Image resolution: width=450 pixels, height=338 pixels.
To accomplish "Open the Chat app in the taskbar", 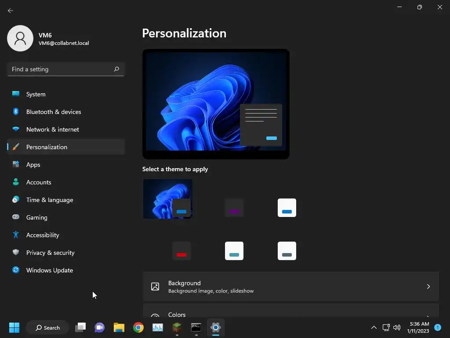I will pos(100,327).
